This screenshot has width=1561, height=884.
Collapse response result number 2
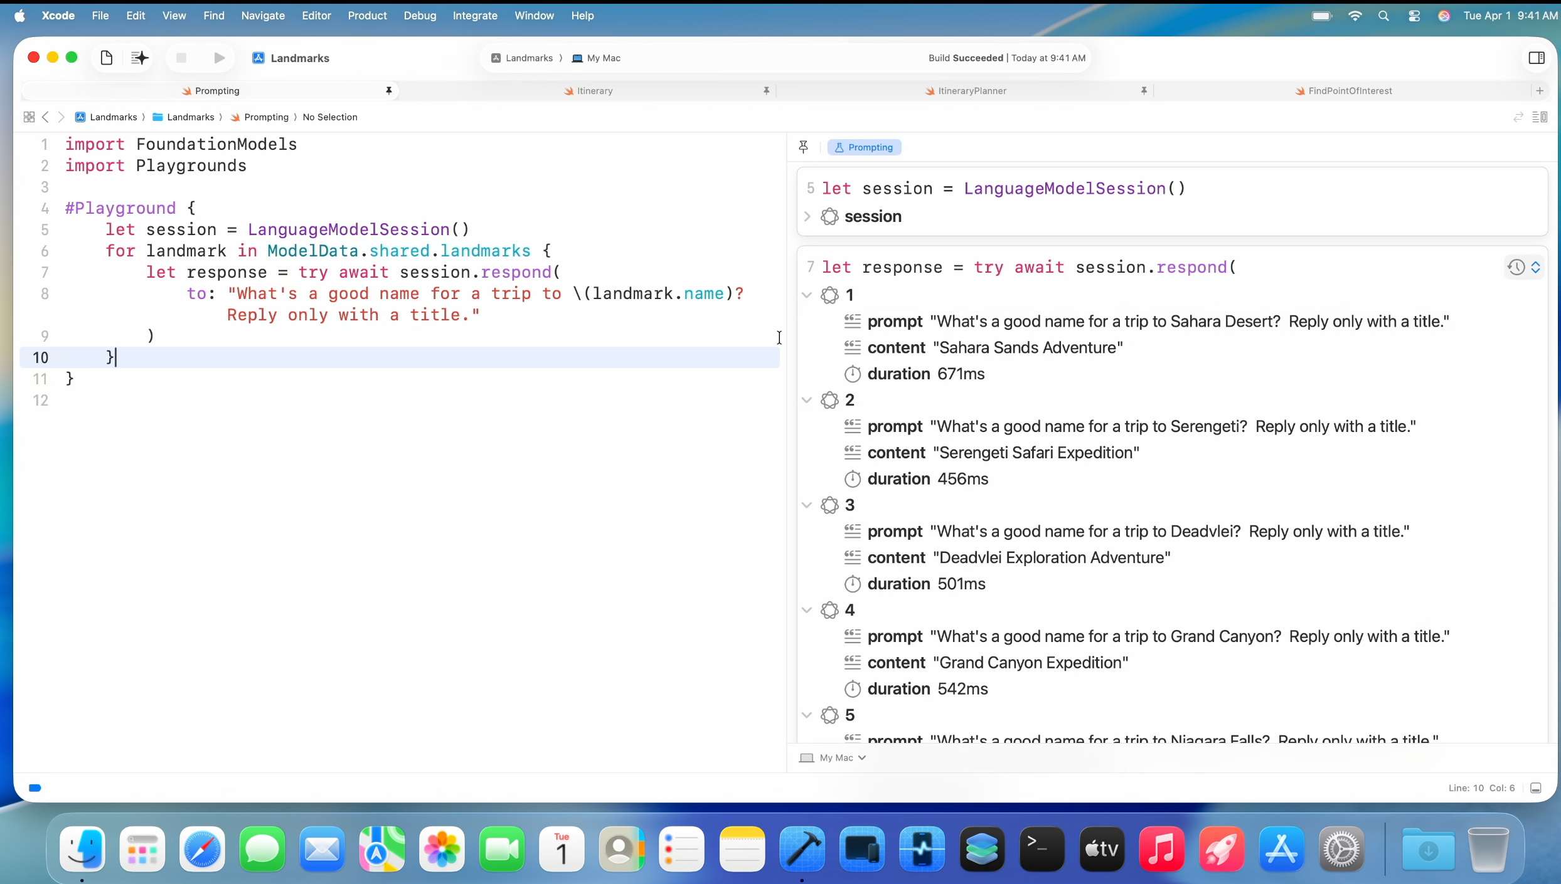(x=807, y=400)
